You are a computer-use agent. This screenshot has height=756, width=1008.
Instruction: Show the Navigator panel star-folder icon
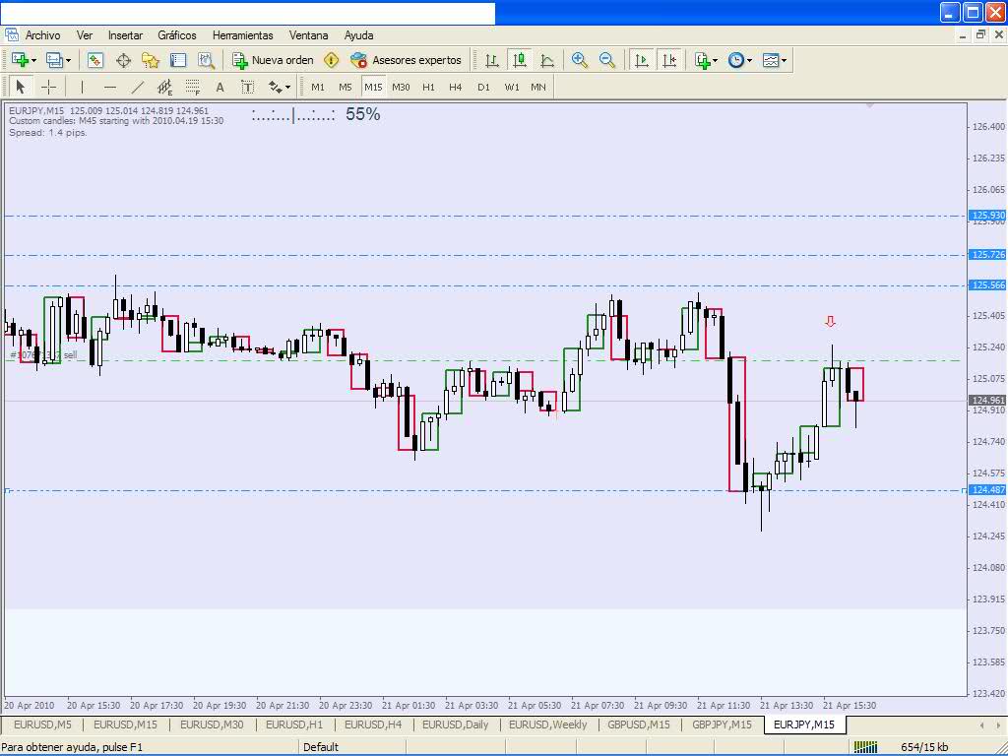pos(151,60)
